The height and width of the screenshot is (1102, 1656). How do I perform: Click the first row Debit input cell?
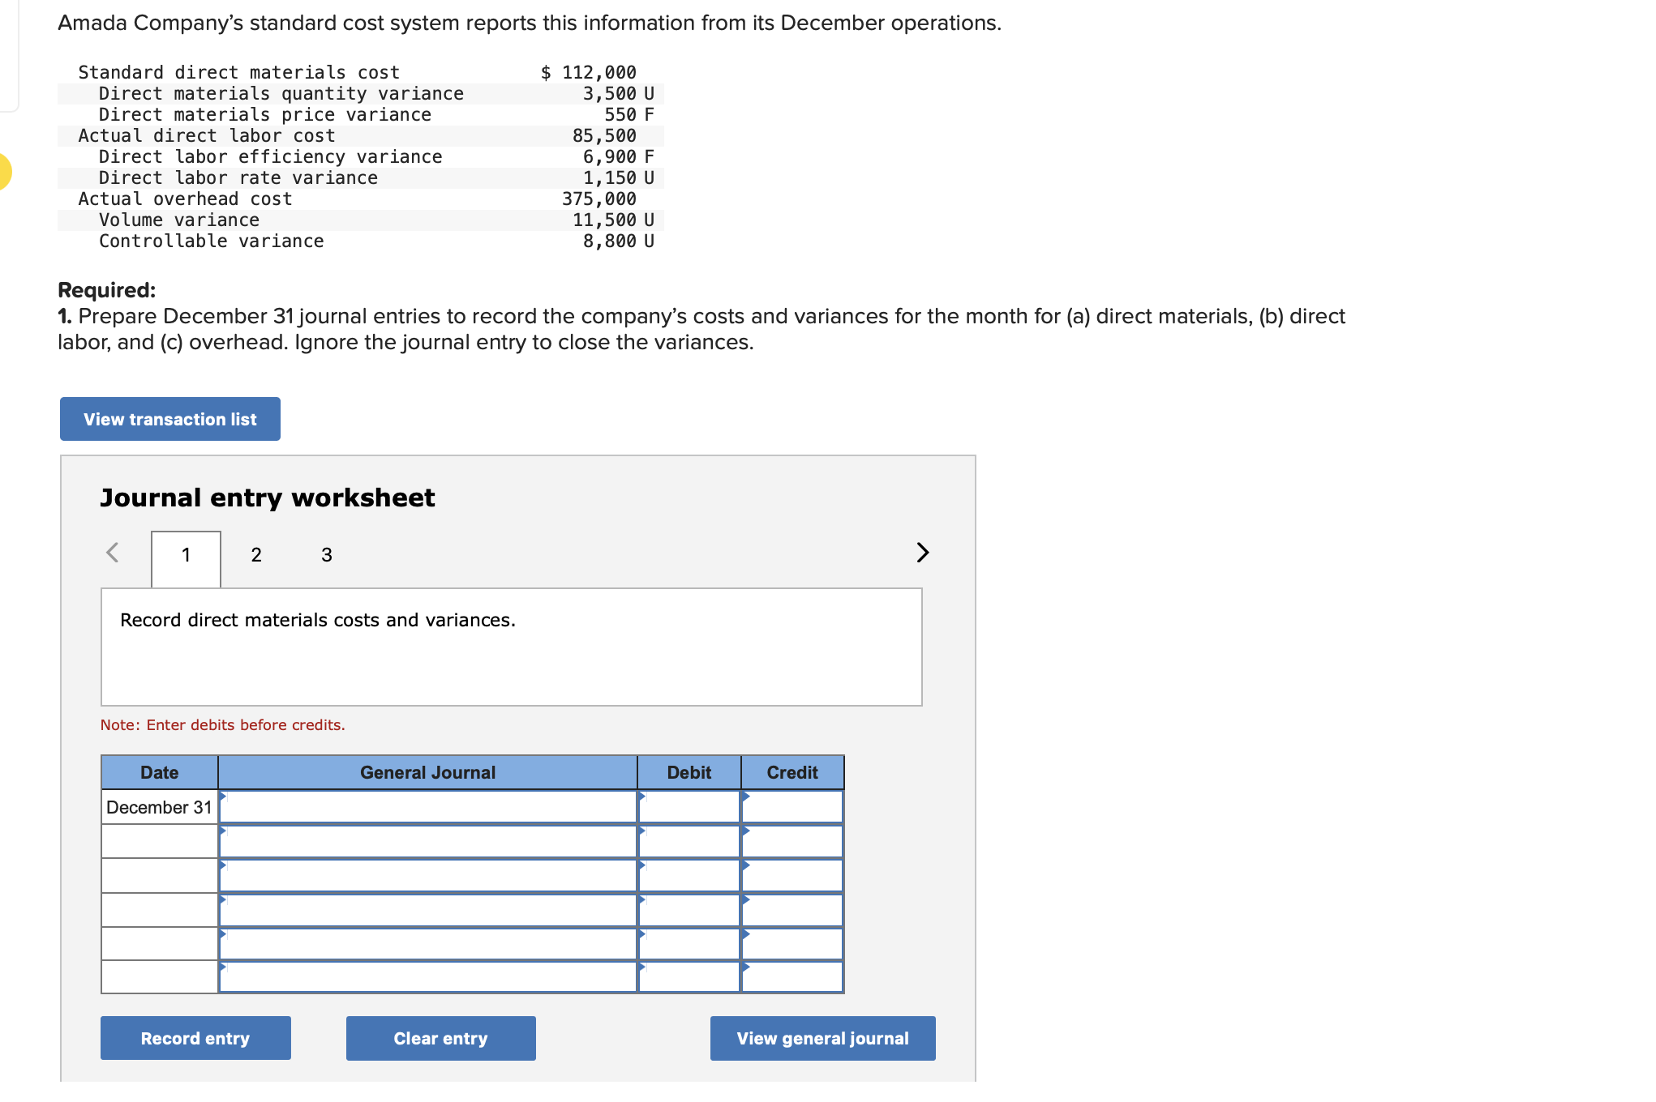pos(689,807)
